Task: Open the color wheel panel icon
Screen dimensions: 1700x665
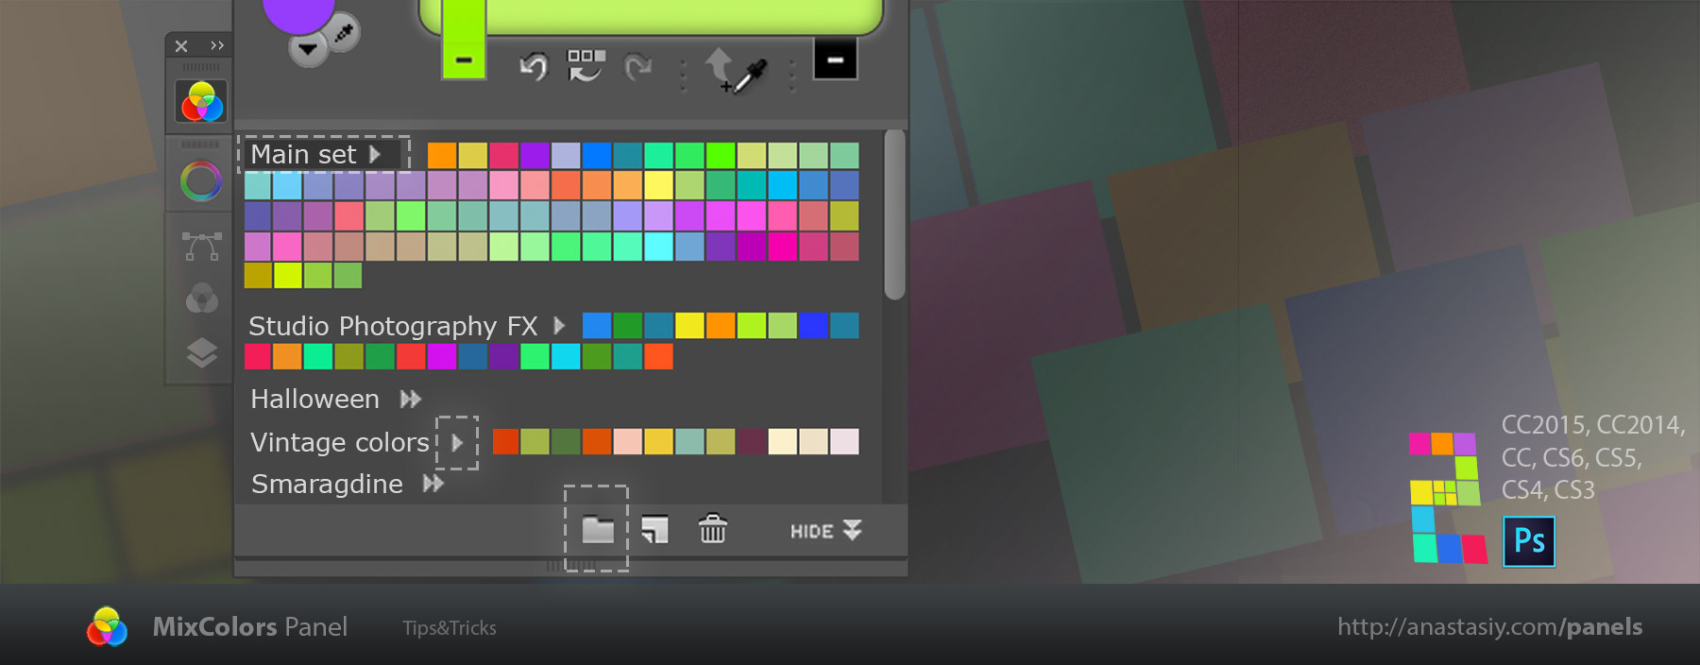Action: click(x=201, y=180)
